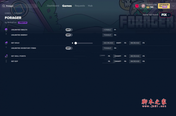Open the red notification badge
Viewport: 176px width, 116px height.
click(x=137, y=6)
